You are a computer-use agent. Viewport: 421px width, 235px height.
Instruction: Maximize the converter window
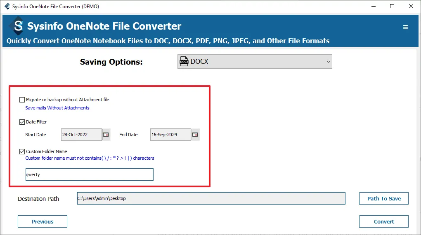click(x=392, y=6)
